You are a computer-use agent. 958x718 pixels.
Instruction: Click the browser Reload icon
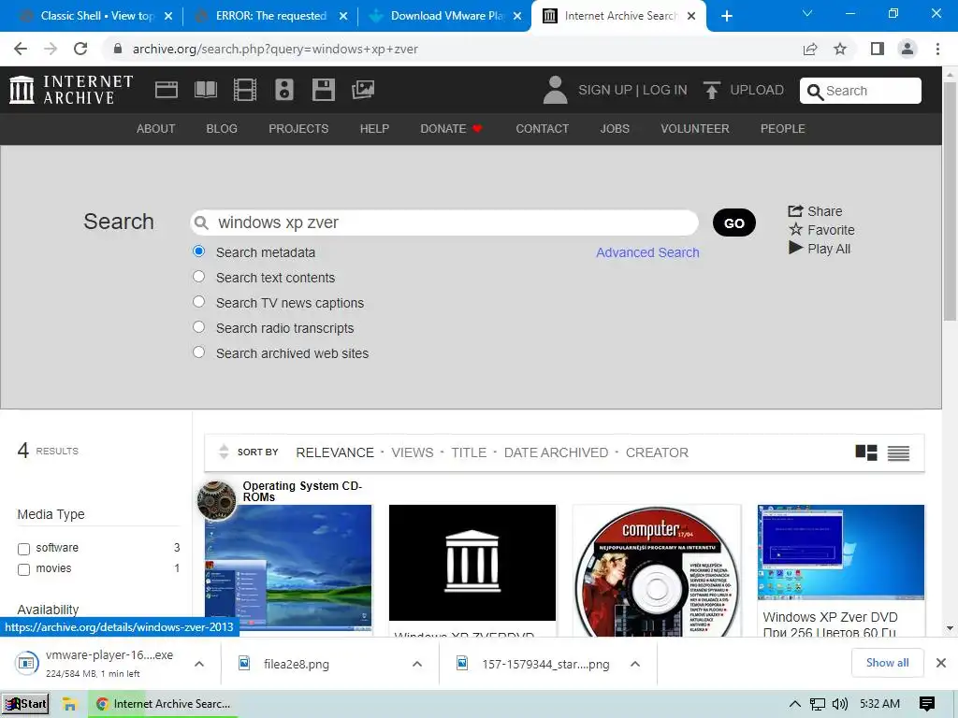pyautogui.click(x=80, y=49)
